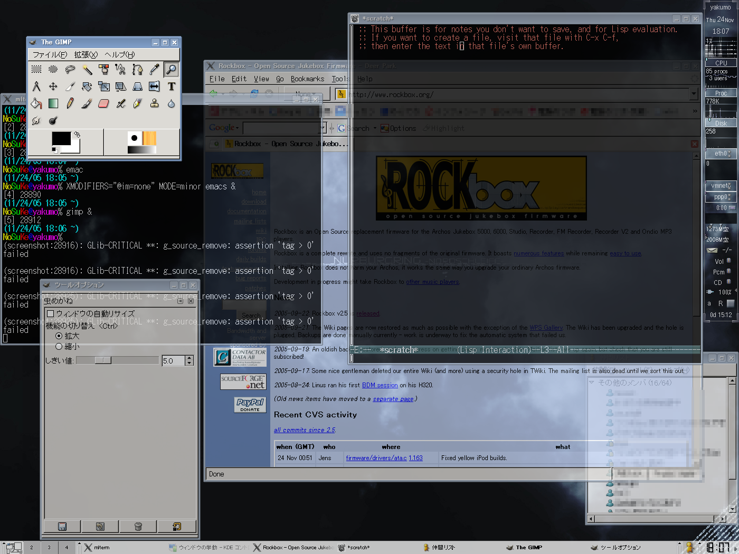Open the browser File menu
Screen dimensions: 739x554
tap(217, 79)
